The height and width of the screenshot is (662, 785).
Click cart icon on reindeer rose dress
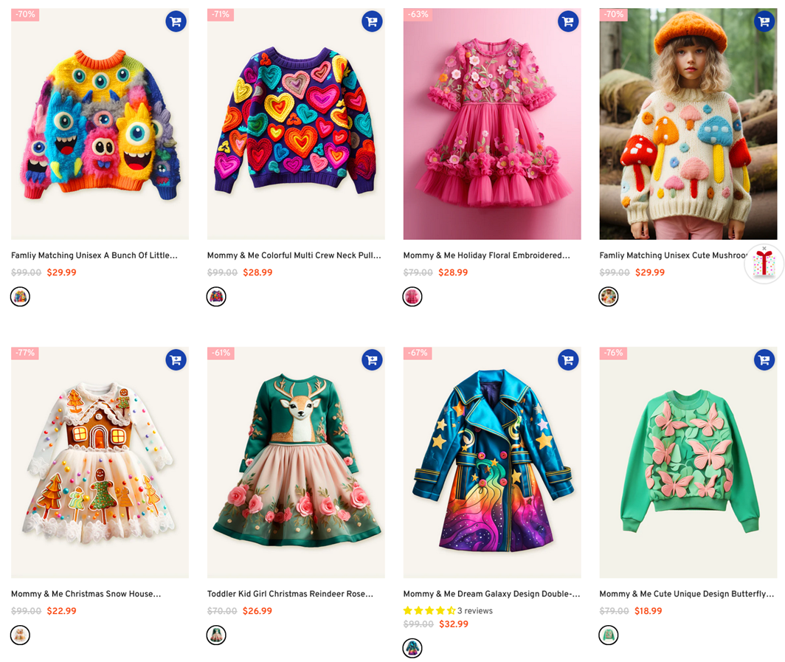[x=372, y=360]
